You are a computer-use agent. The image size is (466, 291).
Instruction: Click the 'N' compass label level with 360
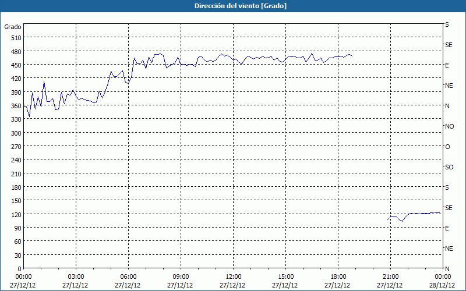coord(447,106)
